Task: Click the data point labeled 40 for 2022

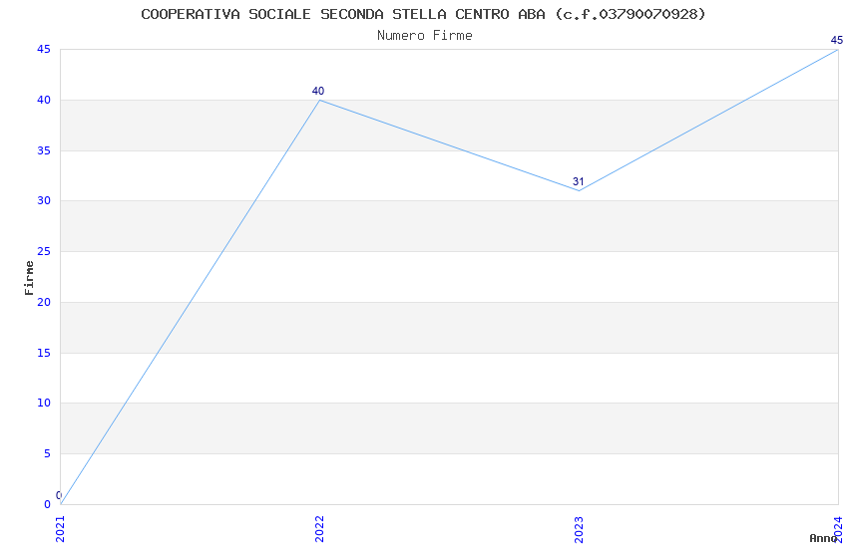Action: click(319, 100)
